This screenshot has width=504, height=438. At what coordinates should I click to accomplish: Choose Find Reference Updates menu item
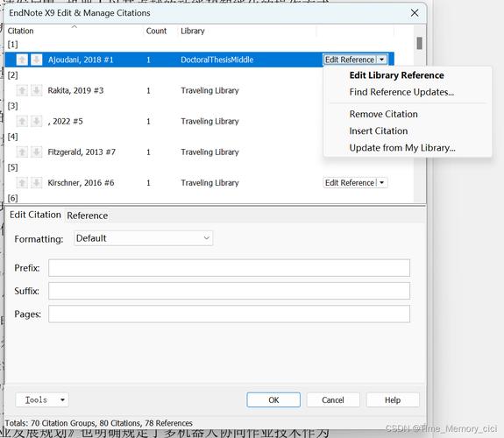pos(401,92)
